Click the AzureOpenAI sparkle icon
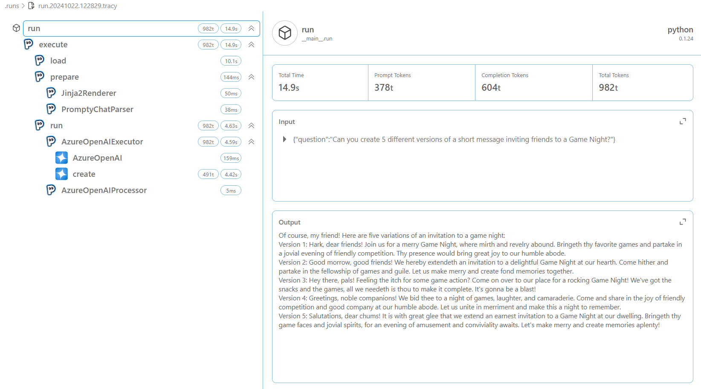The height and width of the screenshot is (389, 701). pos(61,158)
